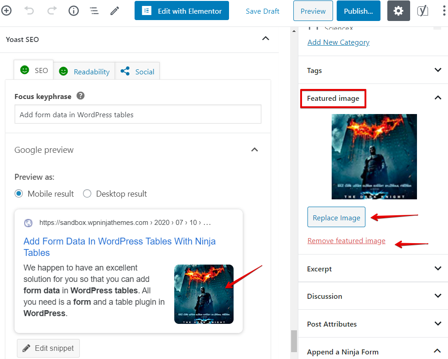The width and height of the screenshot is (448, 359).
Task: Expand the Post Attributes panel
Action: (x=438, y=323)
